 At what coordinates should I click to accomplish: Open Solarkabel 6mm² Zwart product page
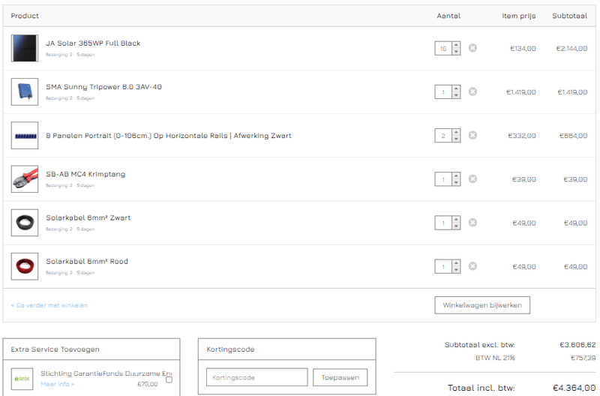pos(88,217)
